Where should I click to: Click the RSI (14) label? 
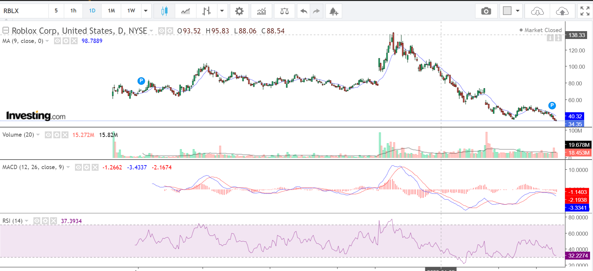tap(12, 221)
